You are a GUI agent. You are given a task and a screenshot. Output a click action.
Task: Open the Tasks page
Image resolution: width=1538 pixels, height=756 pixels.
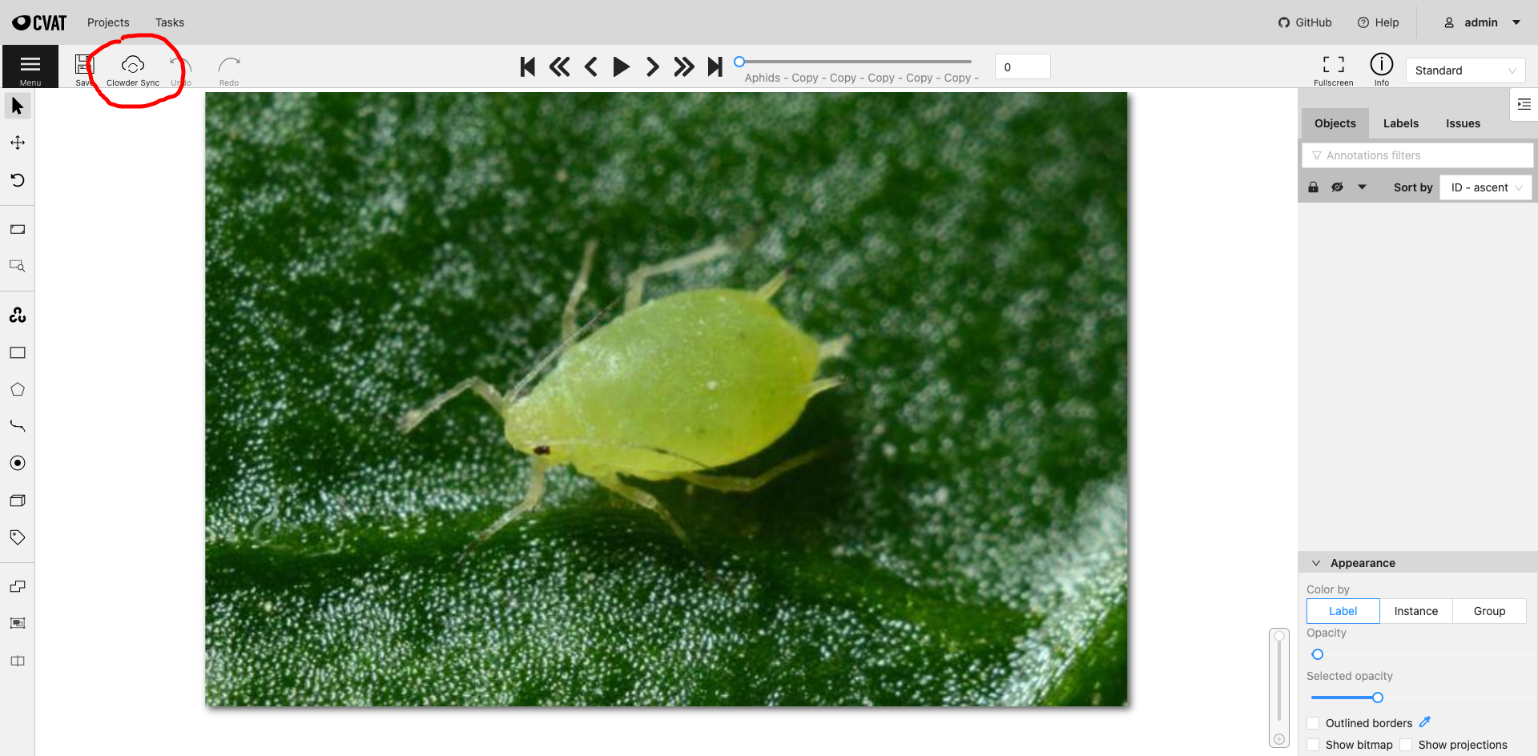coord(170,22)
